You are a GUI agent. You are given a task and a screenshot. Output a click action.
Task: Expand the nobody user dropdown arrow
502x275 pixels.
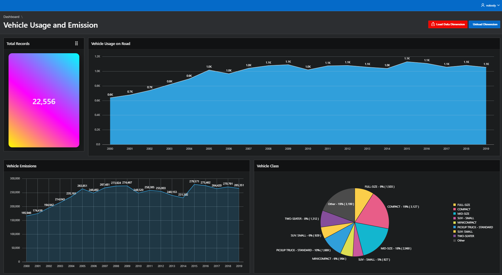[x=498, y=5]
